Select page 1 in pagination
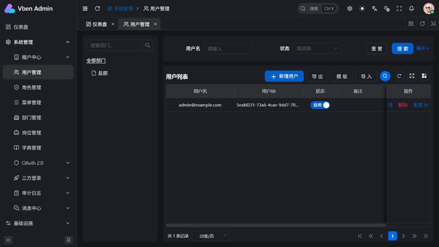Screen dimensions: 439x247 392,236
